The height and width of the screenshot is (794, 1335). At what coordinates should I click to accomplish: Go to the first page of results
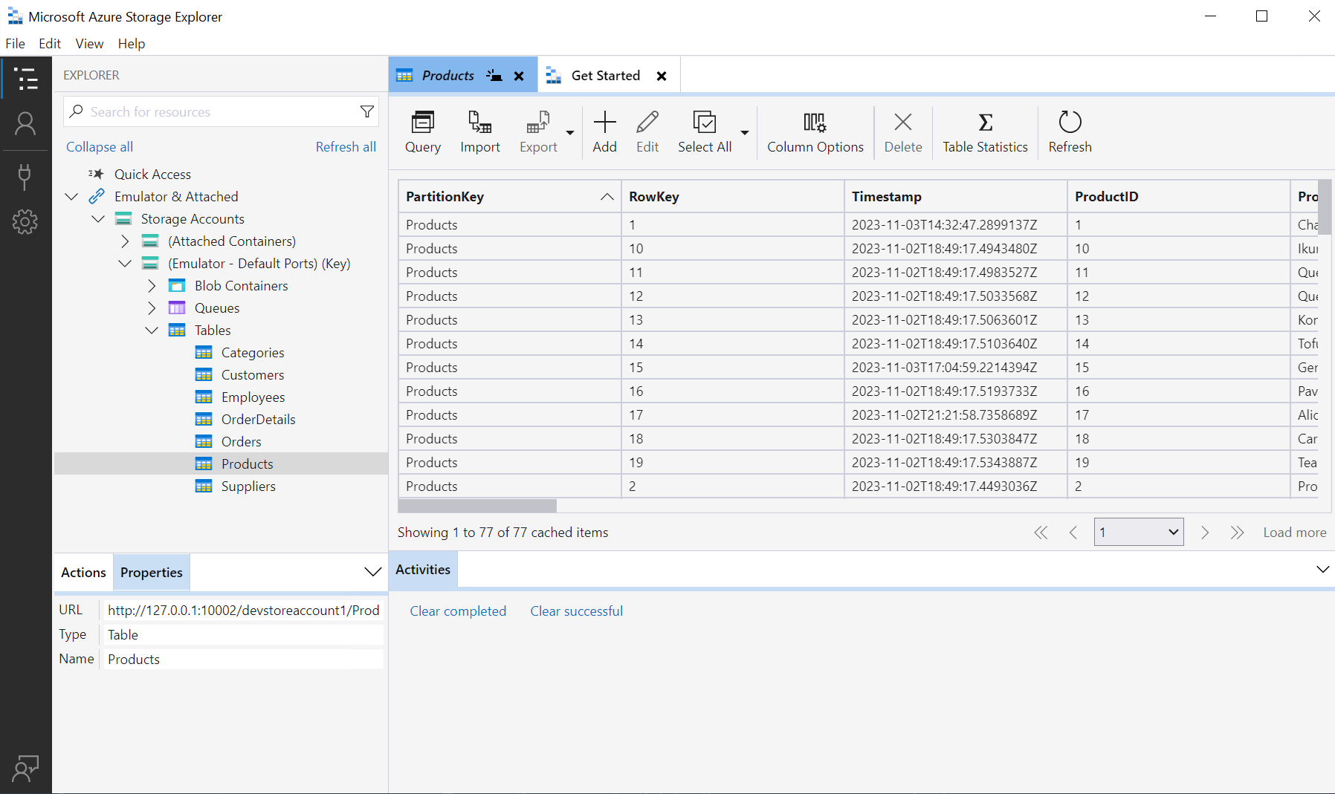tap(1041, 533)
